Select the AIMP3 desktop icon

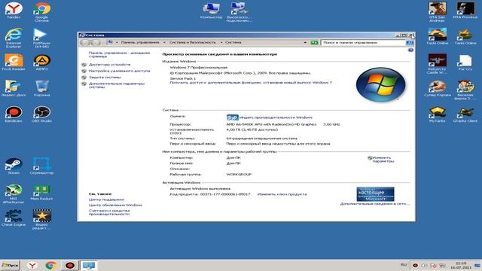click(42, 62)
